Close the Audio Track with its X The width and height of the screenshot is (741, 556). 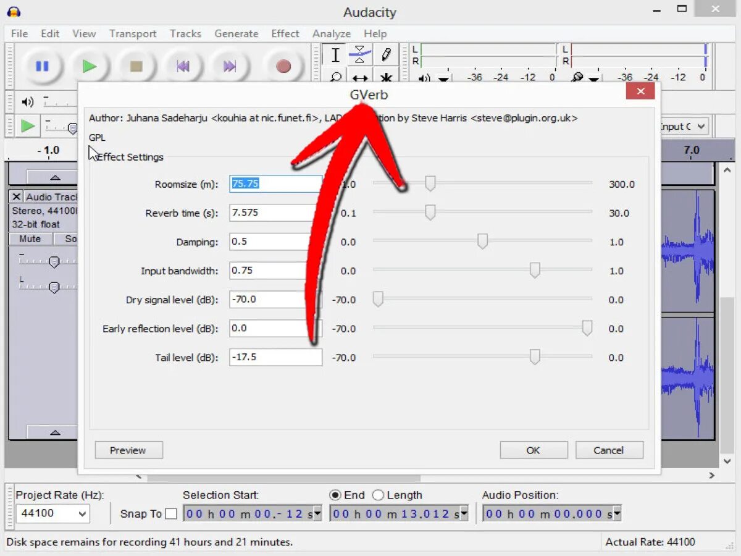click(x=17, y=196)
